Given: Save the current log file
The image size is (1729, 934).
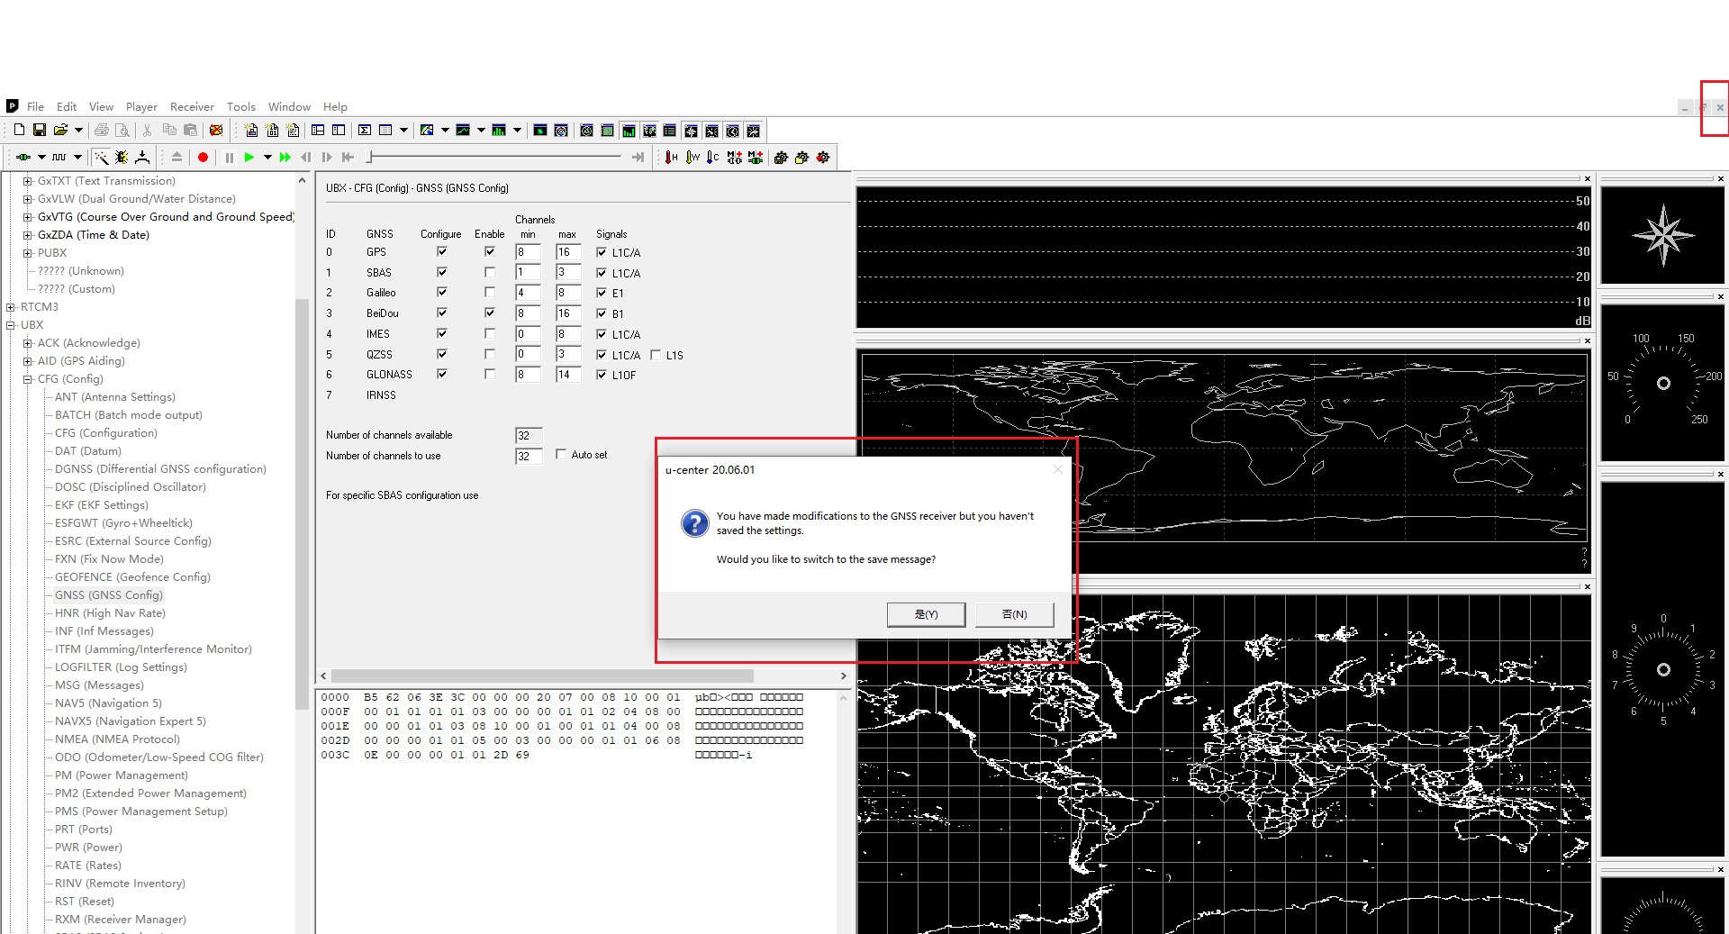Looking at the screenshot, I should pyautogui.click(x=39, y=131).
